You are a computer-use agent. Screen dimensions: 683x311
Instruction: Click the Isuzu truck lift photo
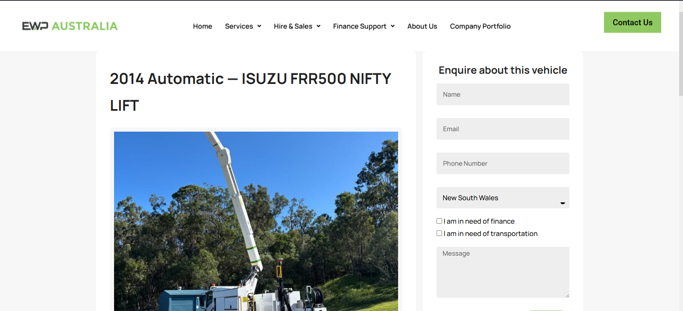click(x=256, y=222)
